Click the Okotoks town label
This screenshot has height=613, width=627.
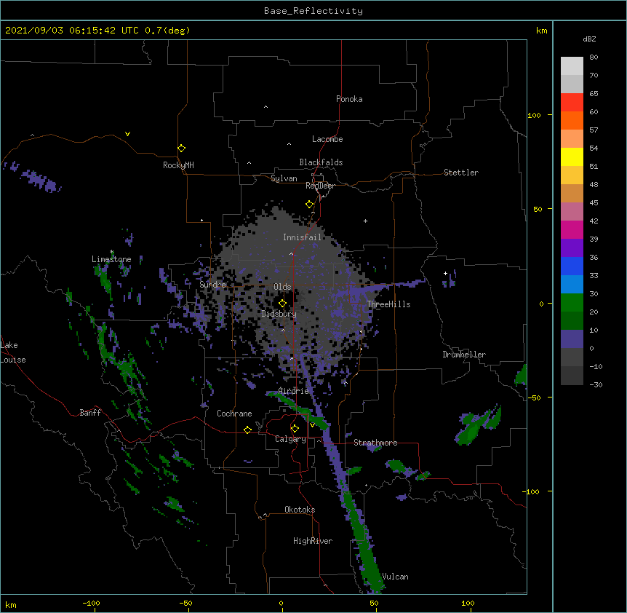click(300, 510)
